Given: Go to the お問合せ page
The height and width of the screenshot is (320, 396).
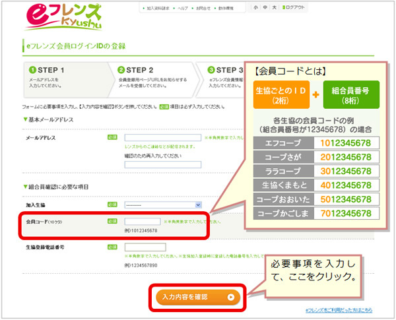Looking at the screenshot, I should click(x=203, y=9).
